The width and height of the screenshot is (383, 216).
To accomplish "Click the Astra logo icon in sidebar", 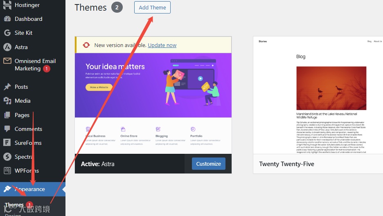I will point(7,47).
